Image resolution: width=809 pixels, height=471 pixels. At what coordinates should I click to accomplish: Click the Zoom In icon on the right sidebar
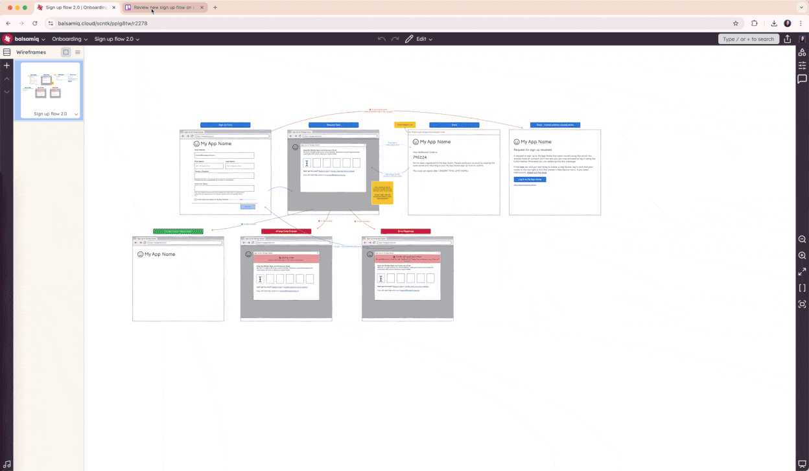click(x=802, y=255)
